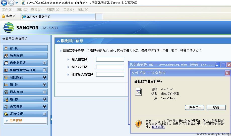
Task: Minimize the attachview.php download window
Action: (x=217, y=65)
